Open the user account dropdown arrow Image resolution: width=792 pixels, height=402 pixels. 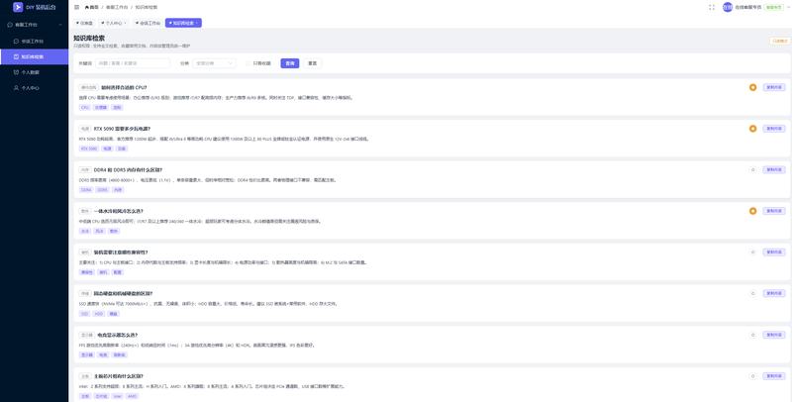click(x=787, y=7)
